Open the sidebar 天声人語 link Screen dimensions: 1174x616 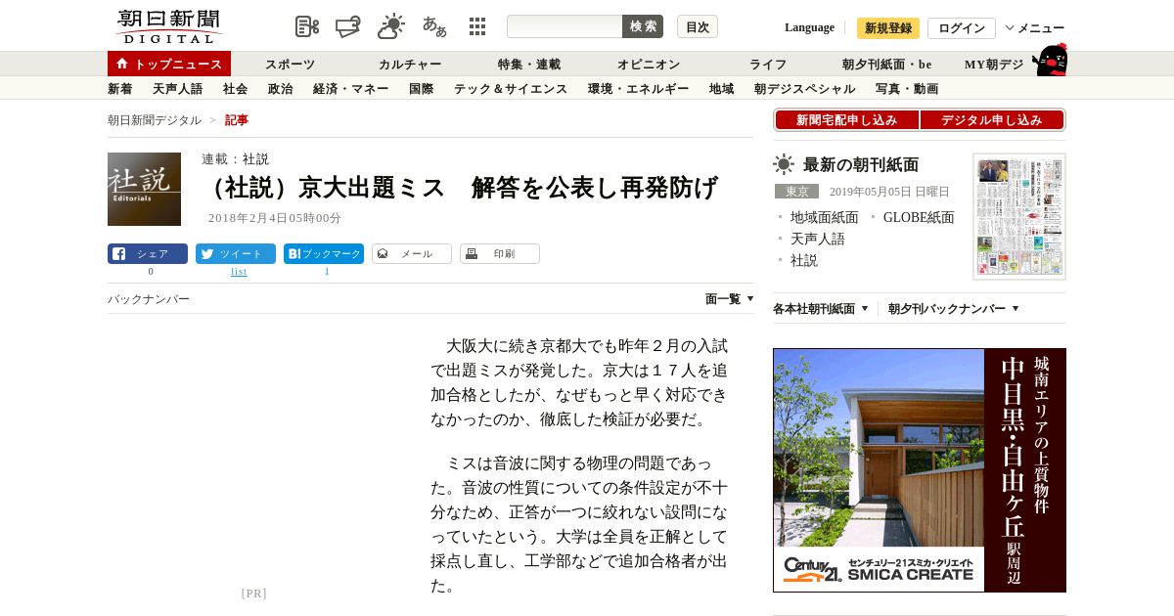[818, 240]
